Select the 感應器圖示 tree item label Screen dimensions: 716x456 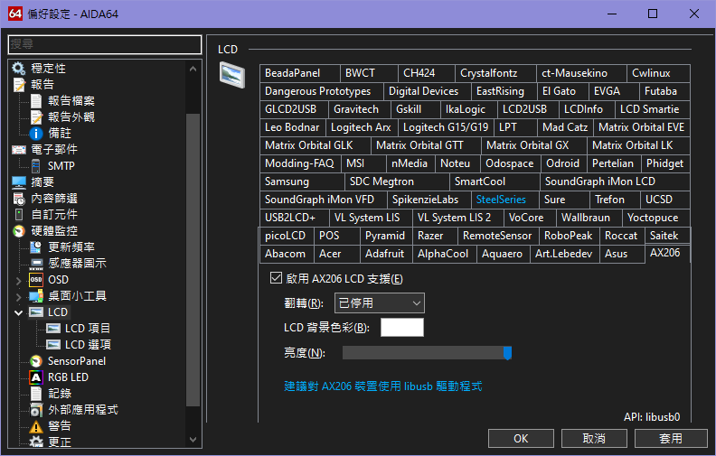click(77, 263)
